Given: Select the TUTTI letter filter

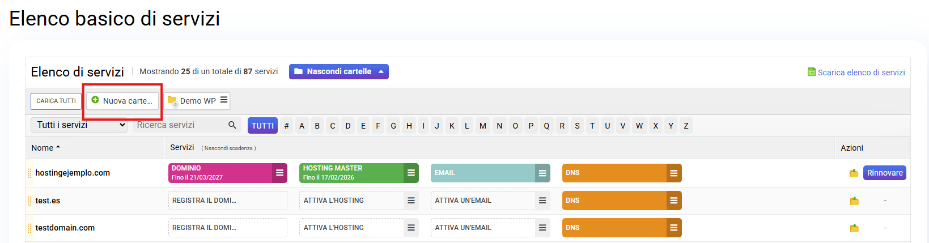Looking at the screenshot, I should 262,126.
